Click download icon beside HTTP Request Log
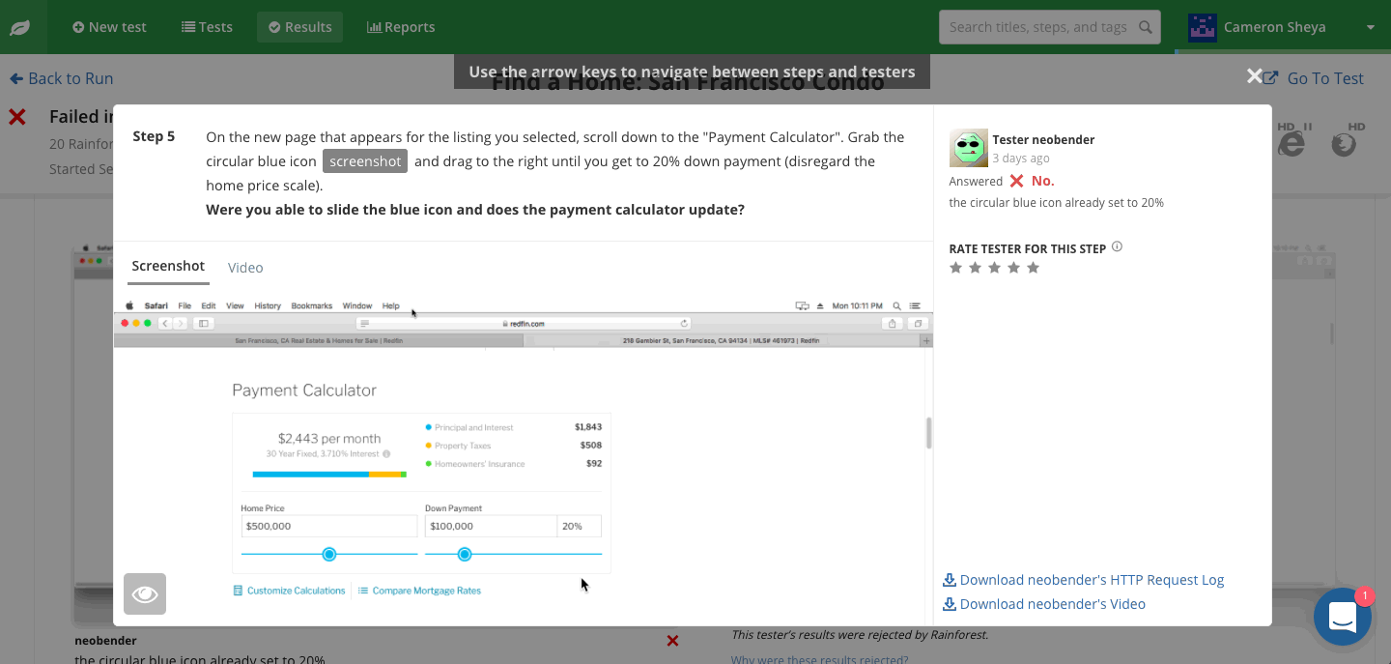 [950, 580]
